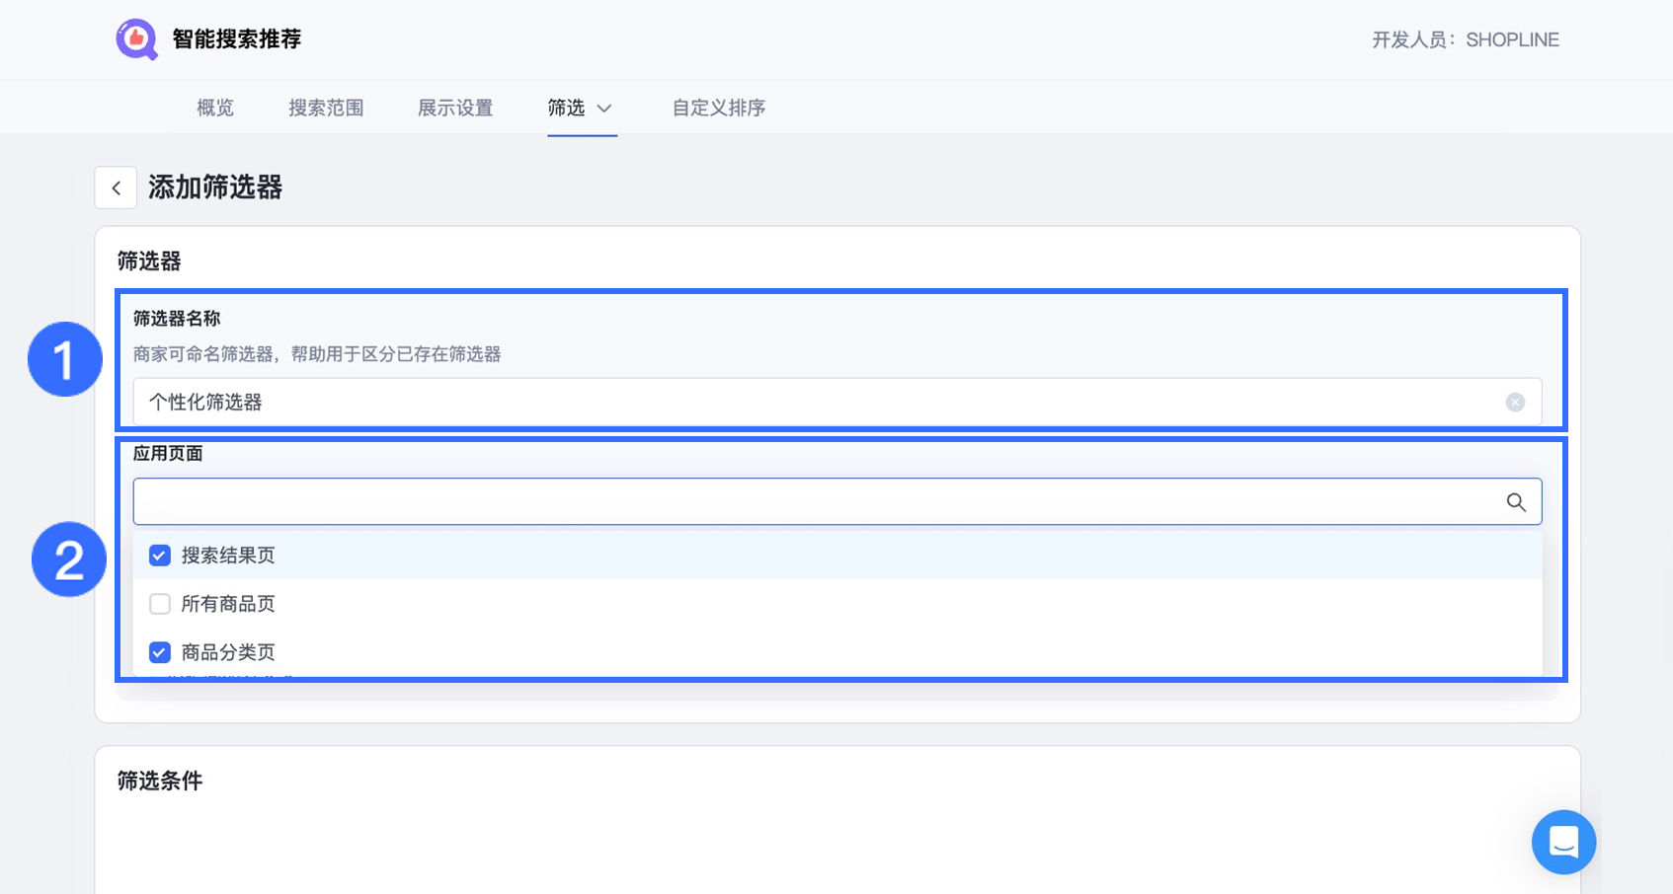
Task: Open the chat support bubble icon
Action: coord(1563,842)
